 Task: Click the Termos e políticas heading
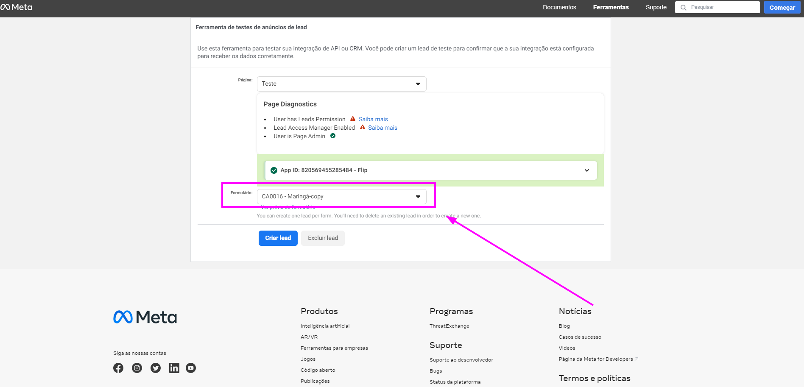[594, 378]
